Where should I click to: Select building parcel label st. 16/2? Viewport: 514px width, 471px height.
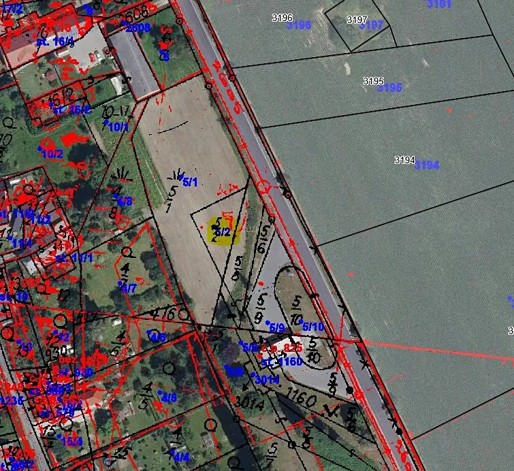point(72,110)
